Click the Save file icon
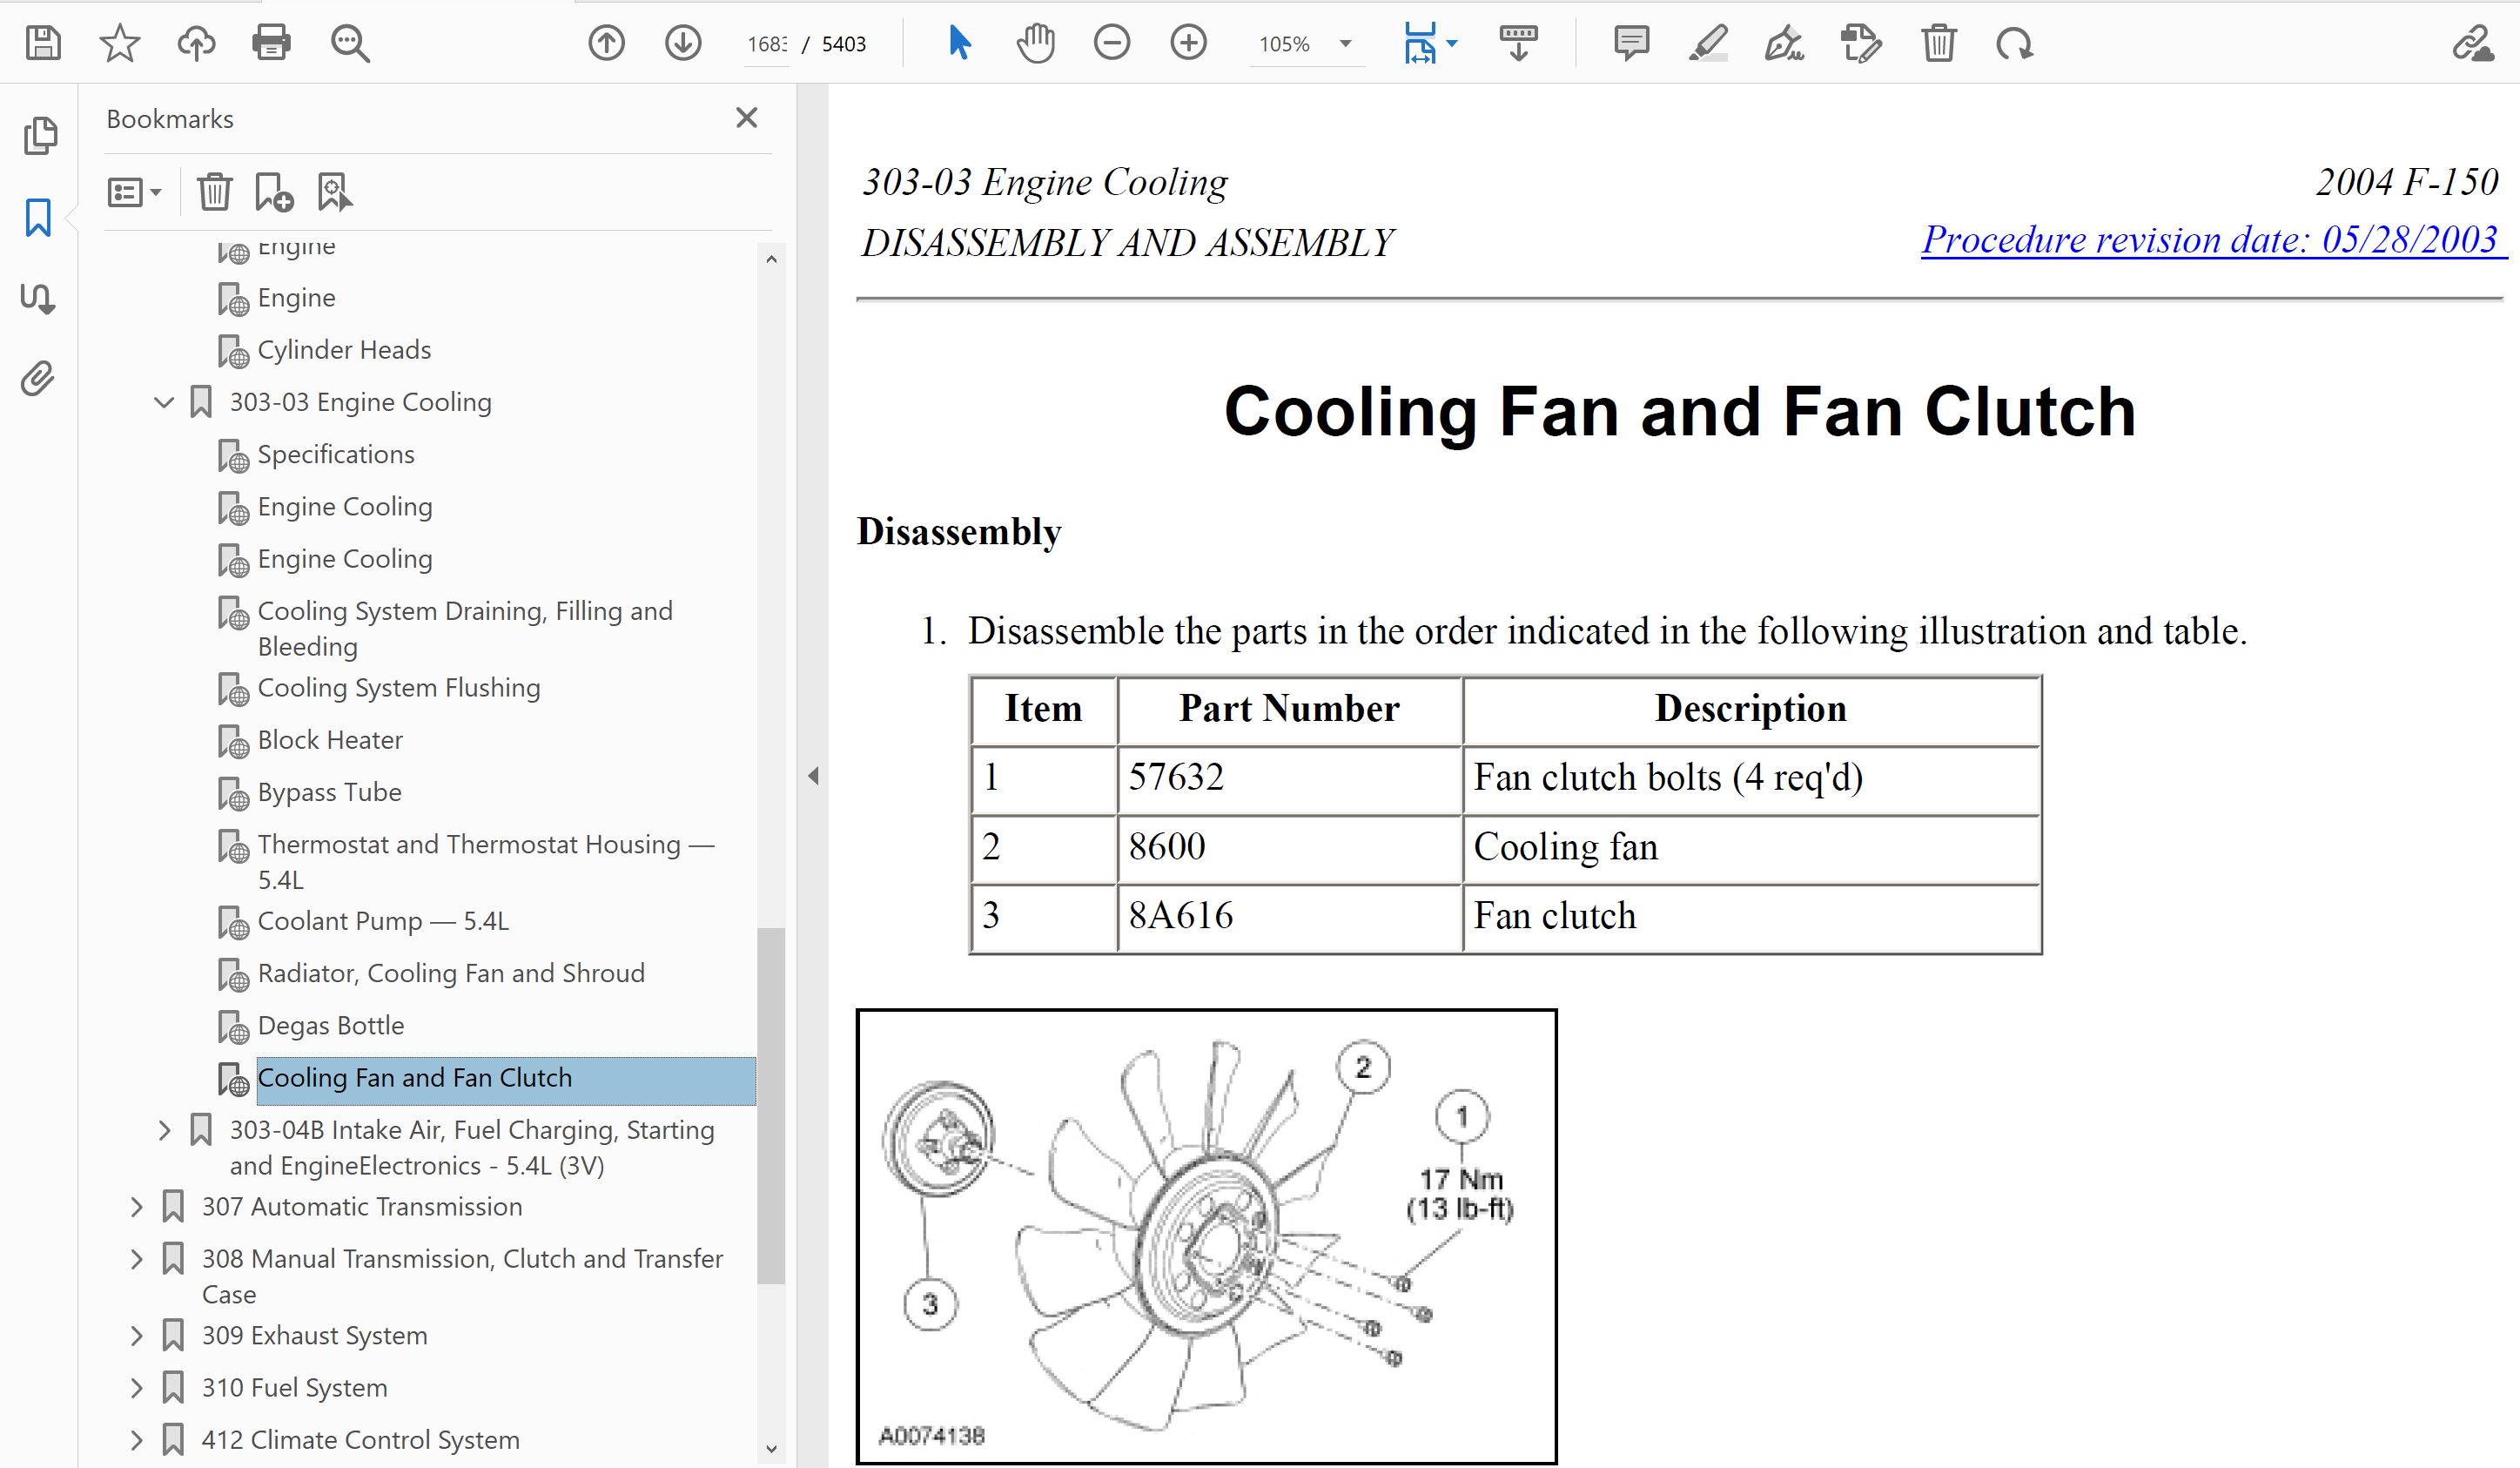The image size is (2520, 1468). 43,44
